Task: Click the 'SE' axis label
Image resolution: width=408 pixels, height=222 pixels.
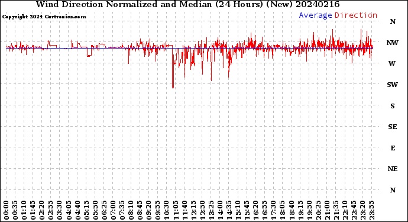Action: pos(393,127)
